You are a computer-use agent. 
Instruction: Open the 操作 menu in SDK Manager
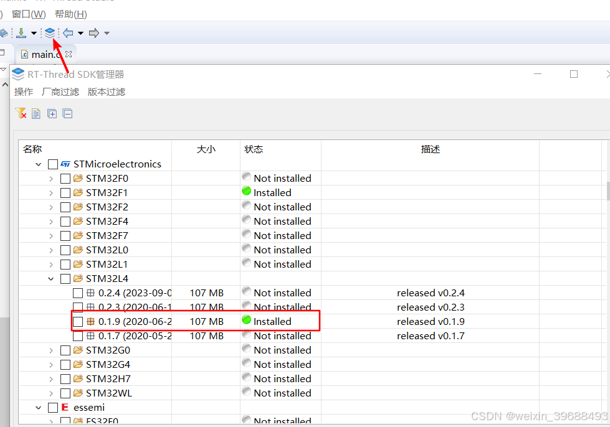(23, 91)
